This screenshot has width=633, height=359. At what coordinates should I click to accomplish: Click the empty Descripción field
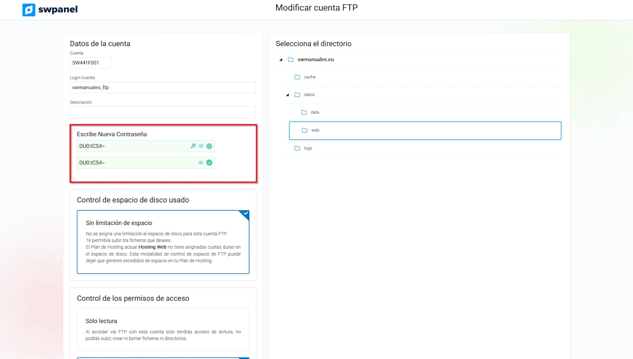163,112
